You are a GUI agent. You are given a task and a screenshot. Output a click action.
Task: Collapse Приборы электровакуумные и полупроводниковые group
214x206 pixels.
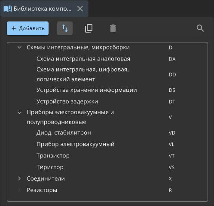click(x=19, y=113)
